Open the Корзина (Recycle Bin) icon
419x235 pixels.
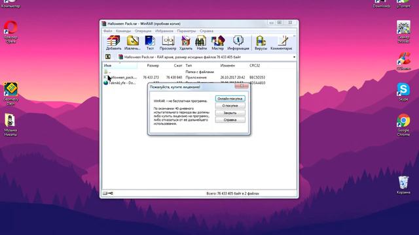(x=403, y=185)
